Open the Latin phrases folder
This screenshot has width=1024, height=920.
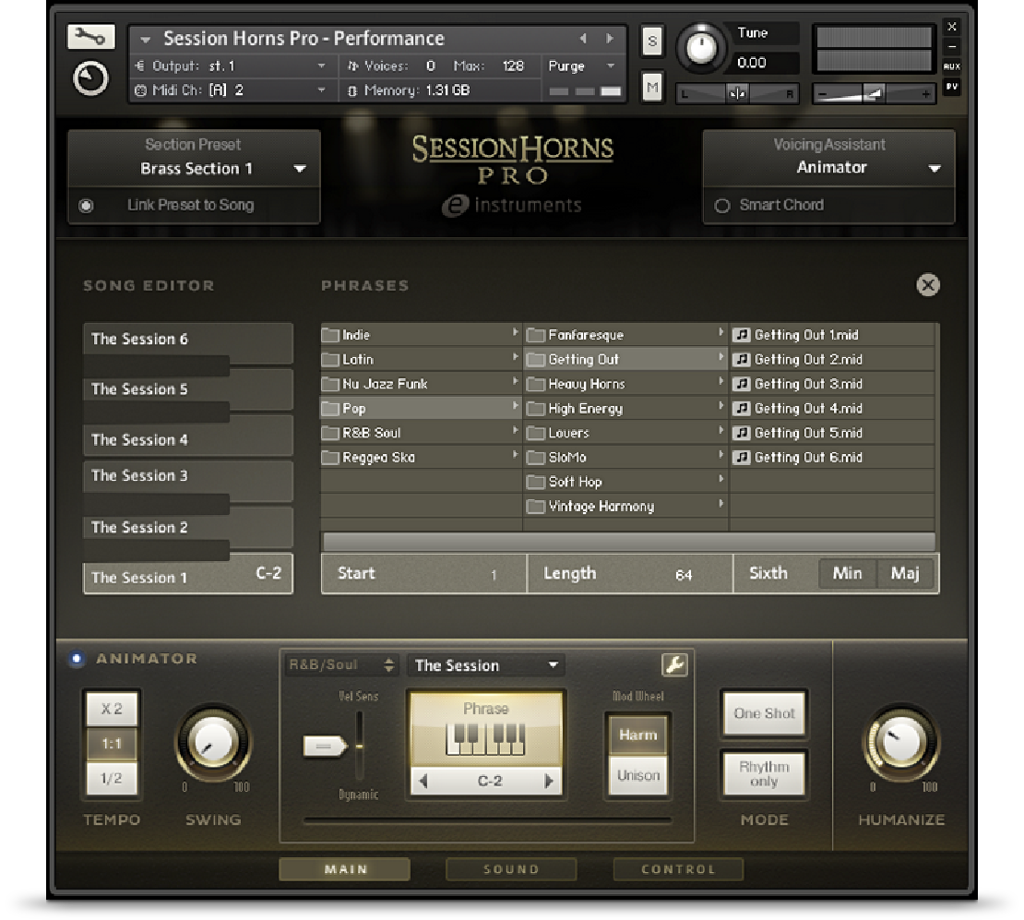pos(421,359)
